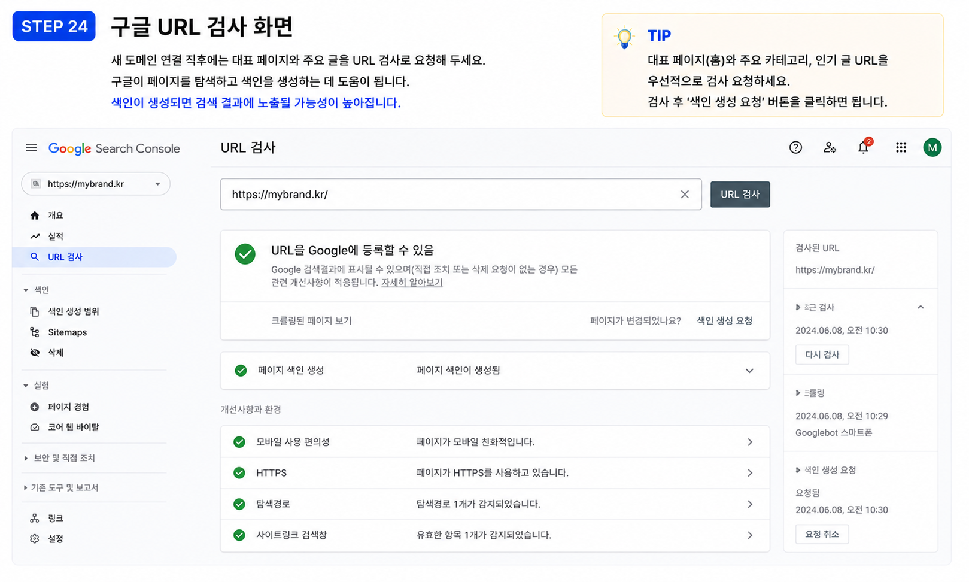Open 코어 웹 바이탈 in the sidebar
Image resolution: width=969 pixels, height=582 pixels.
click(74, 428)
